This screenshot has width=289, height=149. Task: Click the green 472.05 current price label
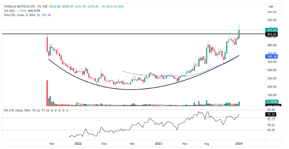coord(272,30)
